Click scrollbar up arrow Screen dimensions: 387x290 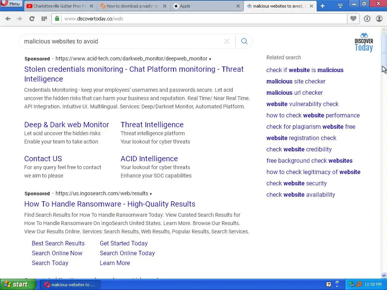coord(384,30)
